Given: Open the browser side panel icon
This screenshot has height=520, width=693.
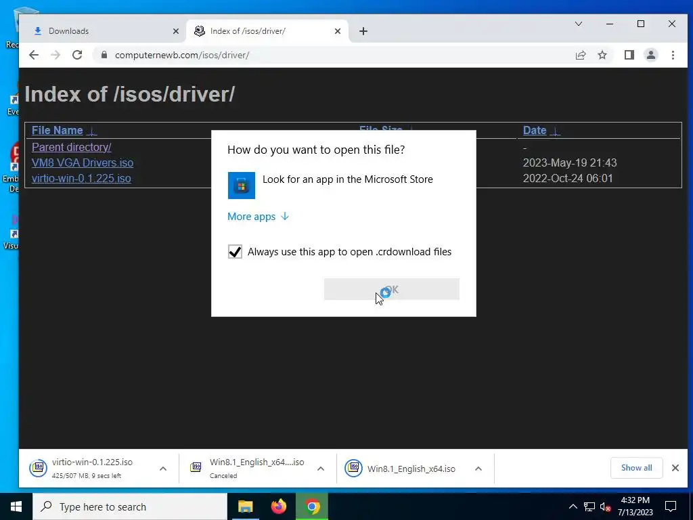Looking at the screenshot, I should coord(629,55).
